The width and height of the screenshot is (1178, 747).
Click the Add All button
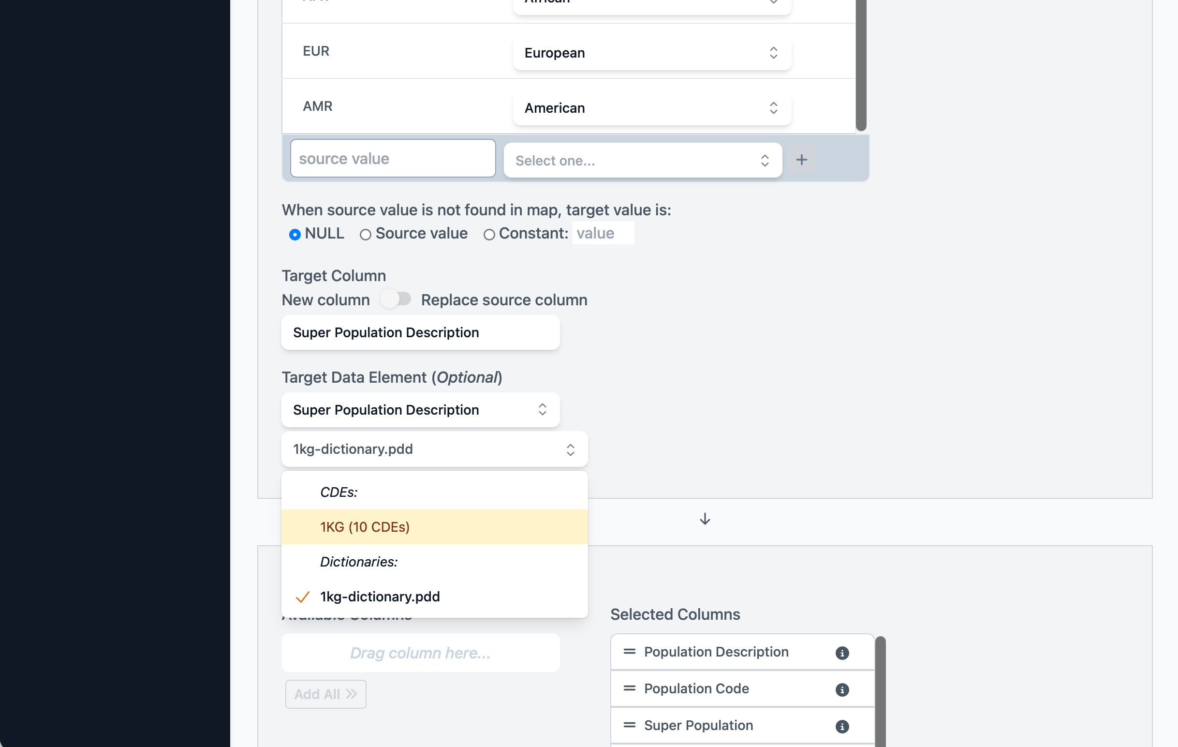[x=325, y=694]
